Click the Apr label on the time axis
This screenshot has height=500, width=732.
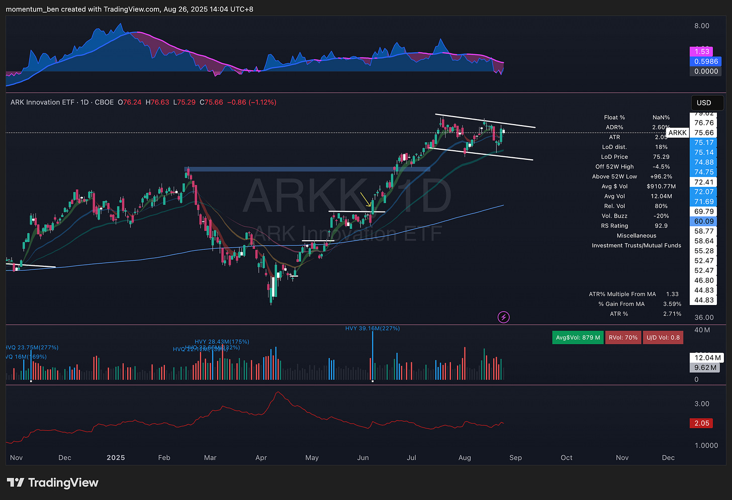click(x=261, y=458)
